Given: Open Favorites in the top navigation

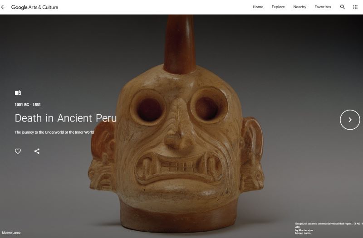Looking at the screenshot, I should [323, 7].
